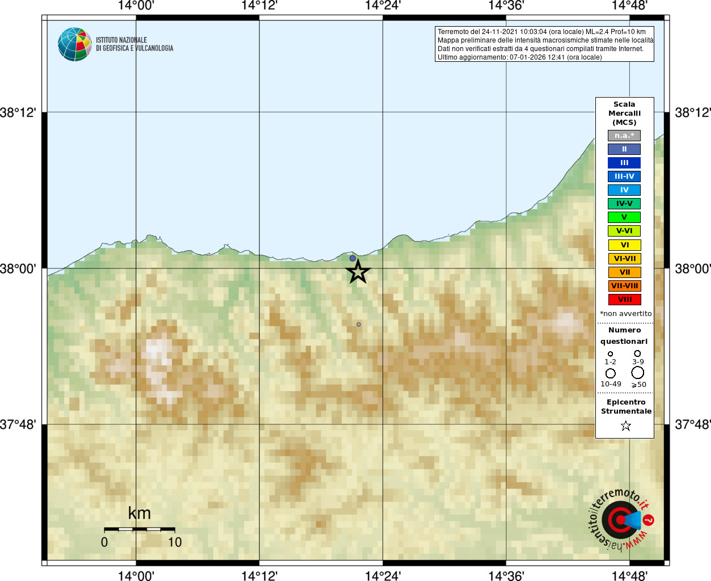711x581 pixels.
Task: Click the V-VI legend swatch
Action: (624, 231)
